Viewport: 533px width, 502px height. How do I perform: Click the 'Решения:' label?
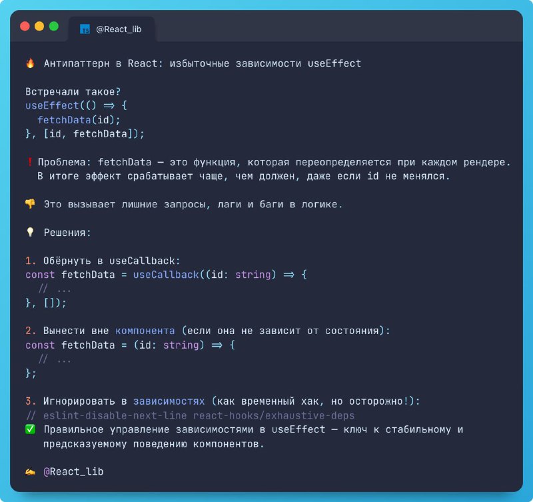point(67,233)
